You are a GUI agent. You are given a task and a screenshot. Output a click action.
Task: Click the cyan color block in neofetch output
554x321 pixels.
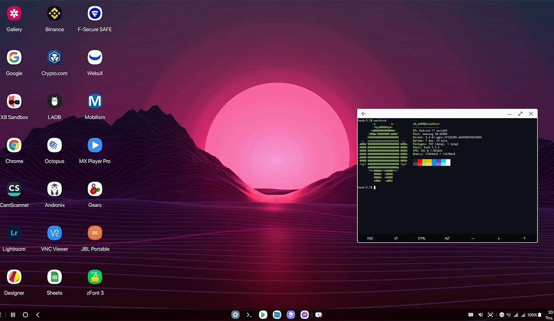[x=444, y=162]
